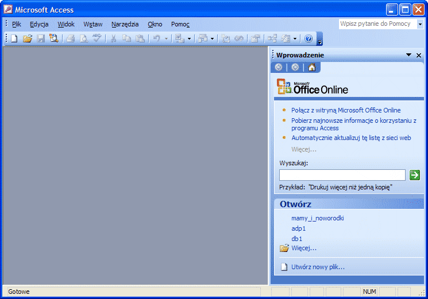This screenshot has height=299, width=428.
Task: Open recent file mamy_i_noworodki
Action: click(x=317, y=218)
